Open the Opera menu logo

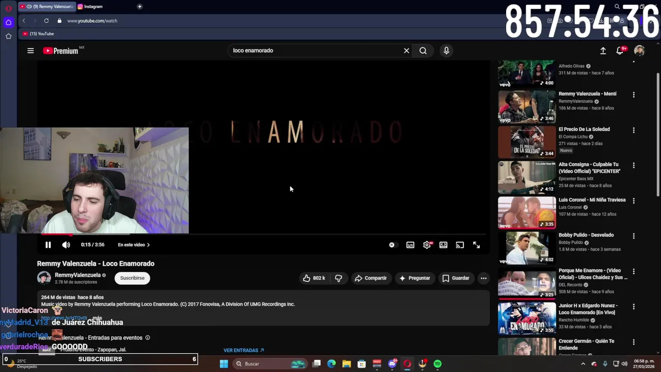[8, 8]
